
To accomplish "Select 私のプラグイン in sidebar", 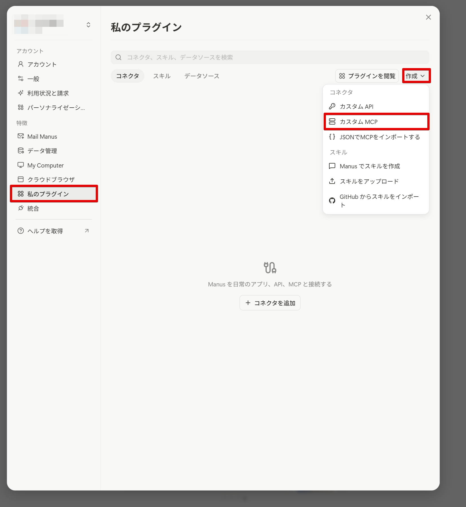I will point(54,194).
